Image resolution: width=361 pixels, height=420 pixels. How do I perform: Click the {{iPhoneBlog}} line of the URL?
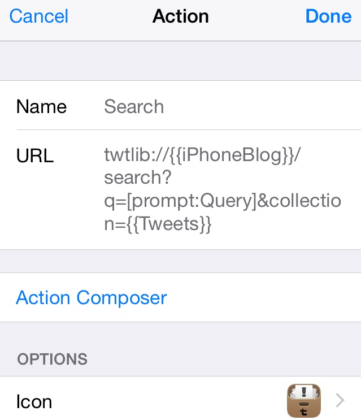pyautogui.click(x=203, y=155)
